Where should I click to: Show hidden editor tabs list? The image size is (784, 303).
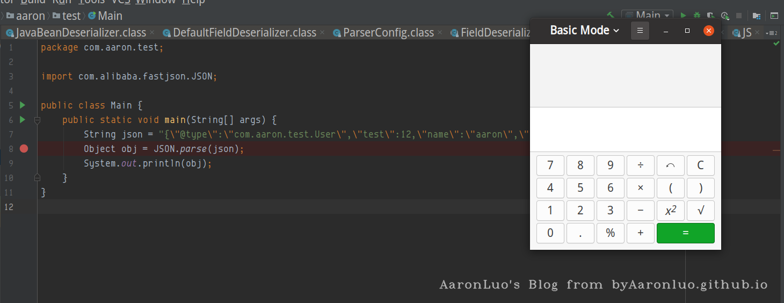tap(772, 33)
